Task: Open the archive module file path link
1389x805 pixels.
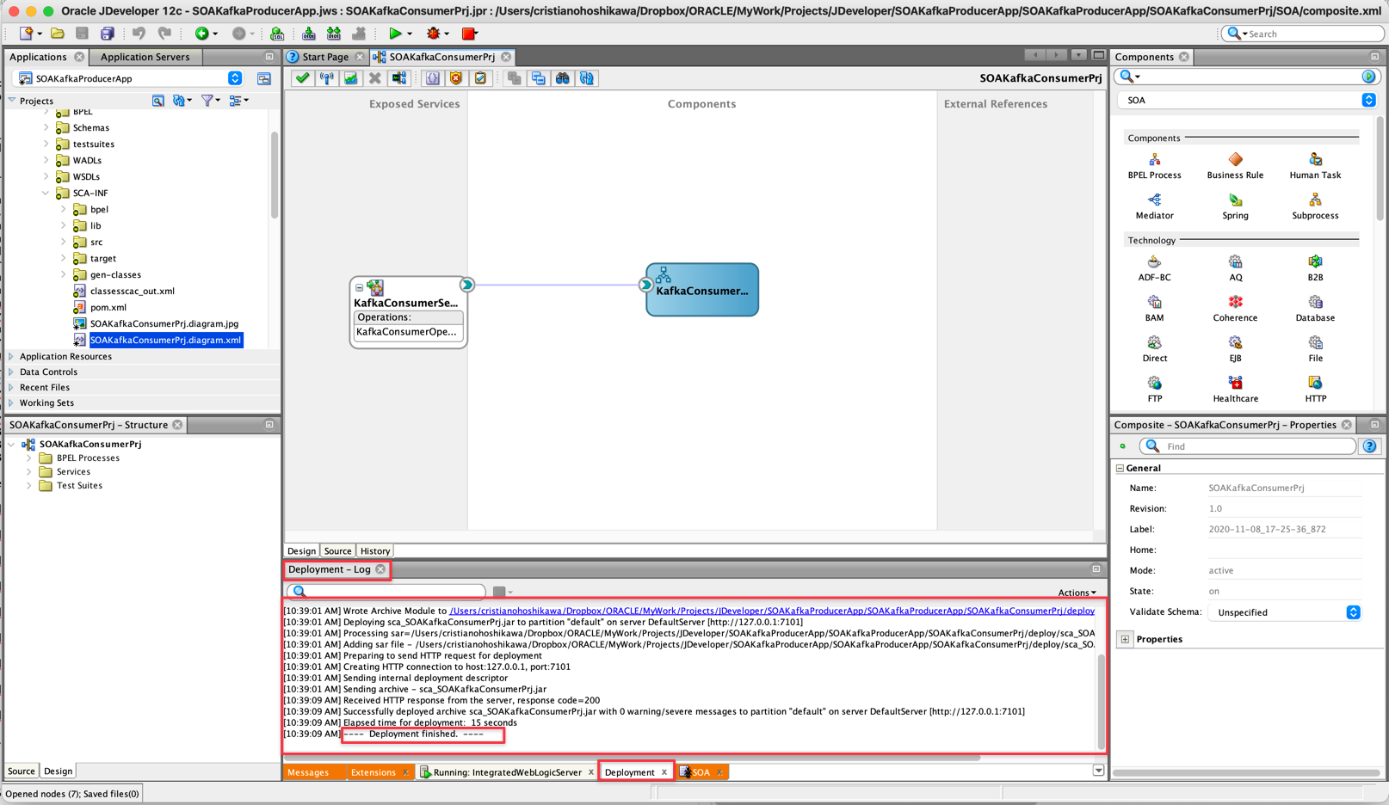Action: tap(772, 611)
